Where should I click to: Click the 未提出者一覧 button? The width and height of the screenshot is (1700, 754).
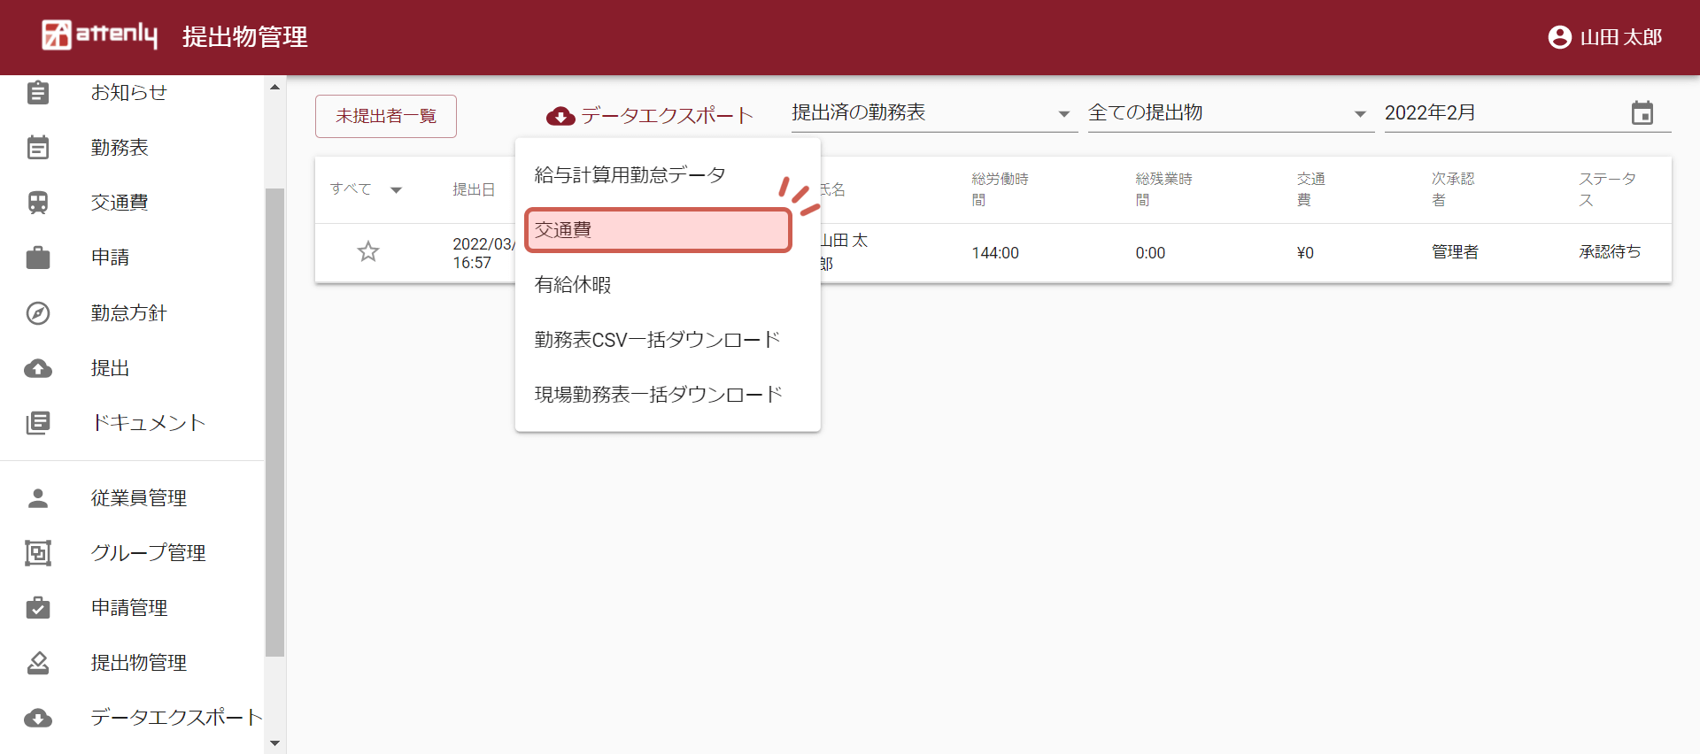pyautogui.click(x=386, y=116)
